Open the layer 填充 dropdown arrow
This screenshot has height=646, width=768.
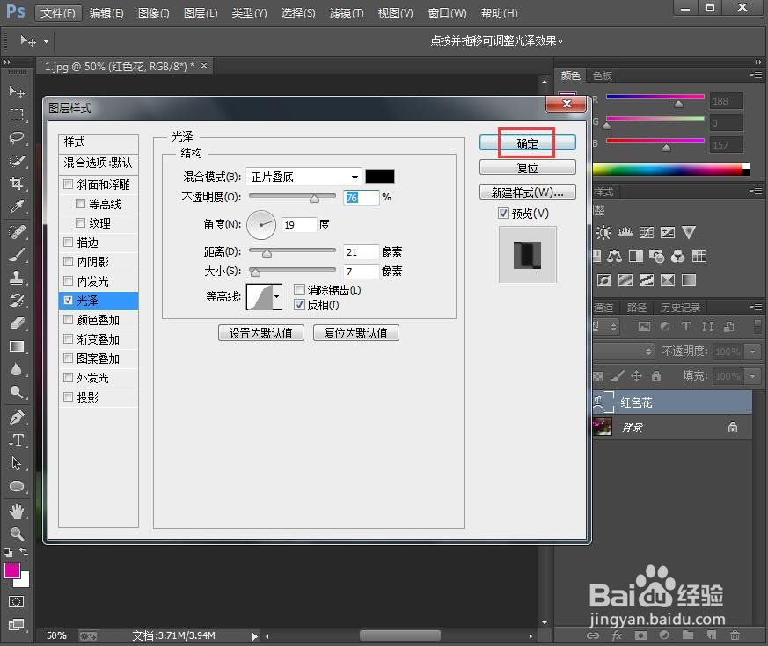pyautogui.click(x=752, y=376)
